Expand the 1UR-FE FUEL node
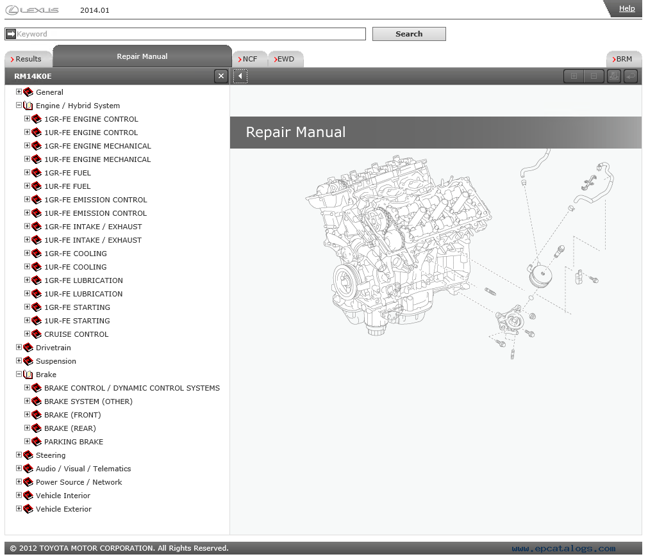The height and width of the screenshot is (559, 648). coord(28,186)
